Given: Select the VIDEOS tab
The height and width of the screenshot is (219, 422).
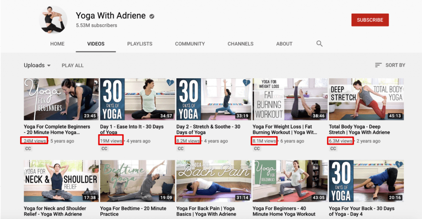Looking at the screenshot, I should (x=96, y=44).
